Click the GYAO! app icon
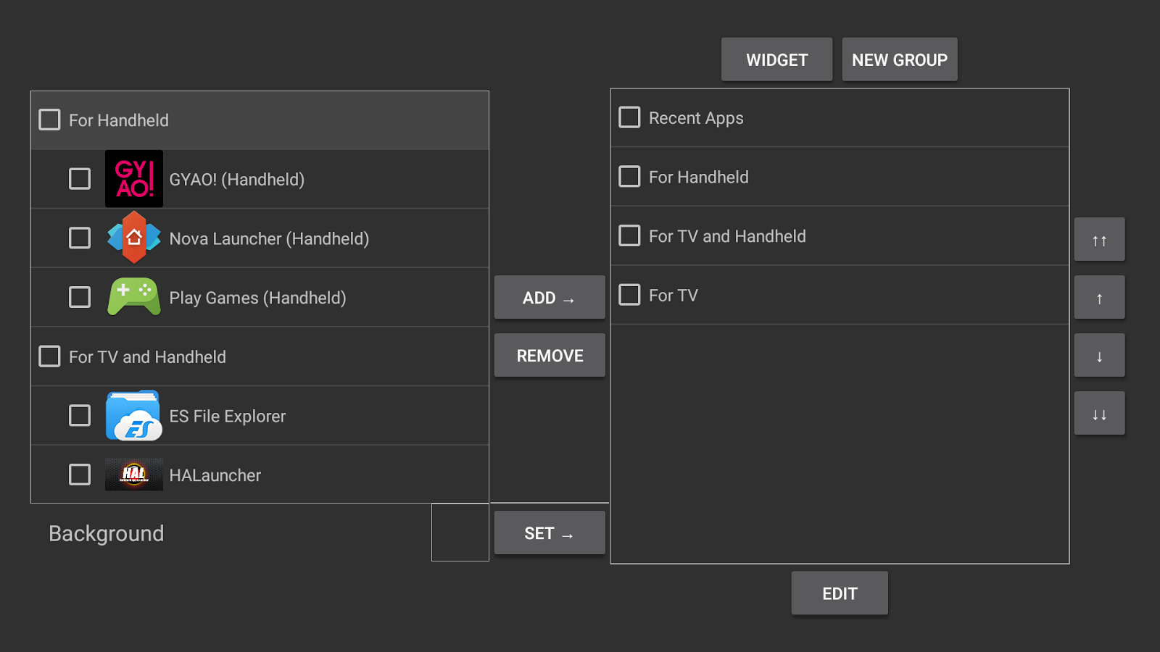The height and width of the screenshot is (652, 1160). 134,179
